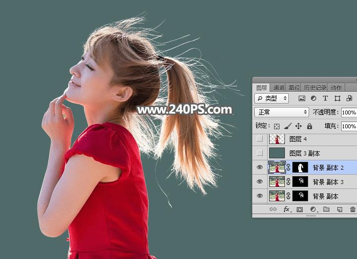The width and height of the screenshot is (357, 259).
Task: Filter layers by smart object icon
Action: [x=349, y=99]
